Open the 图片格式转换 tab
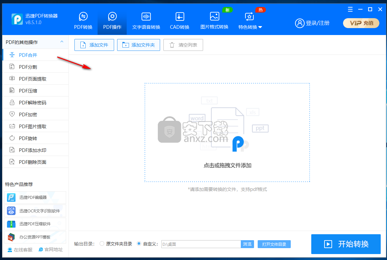 pyautogui.click(x=214, y=21)
